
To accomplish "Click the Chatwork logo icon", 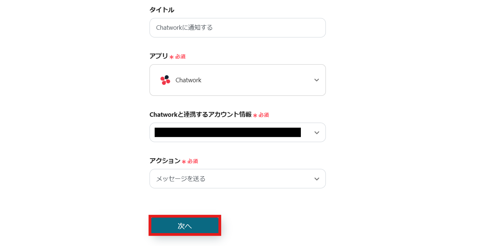I will [x=165, y=80].
